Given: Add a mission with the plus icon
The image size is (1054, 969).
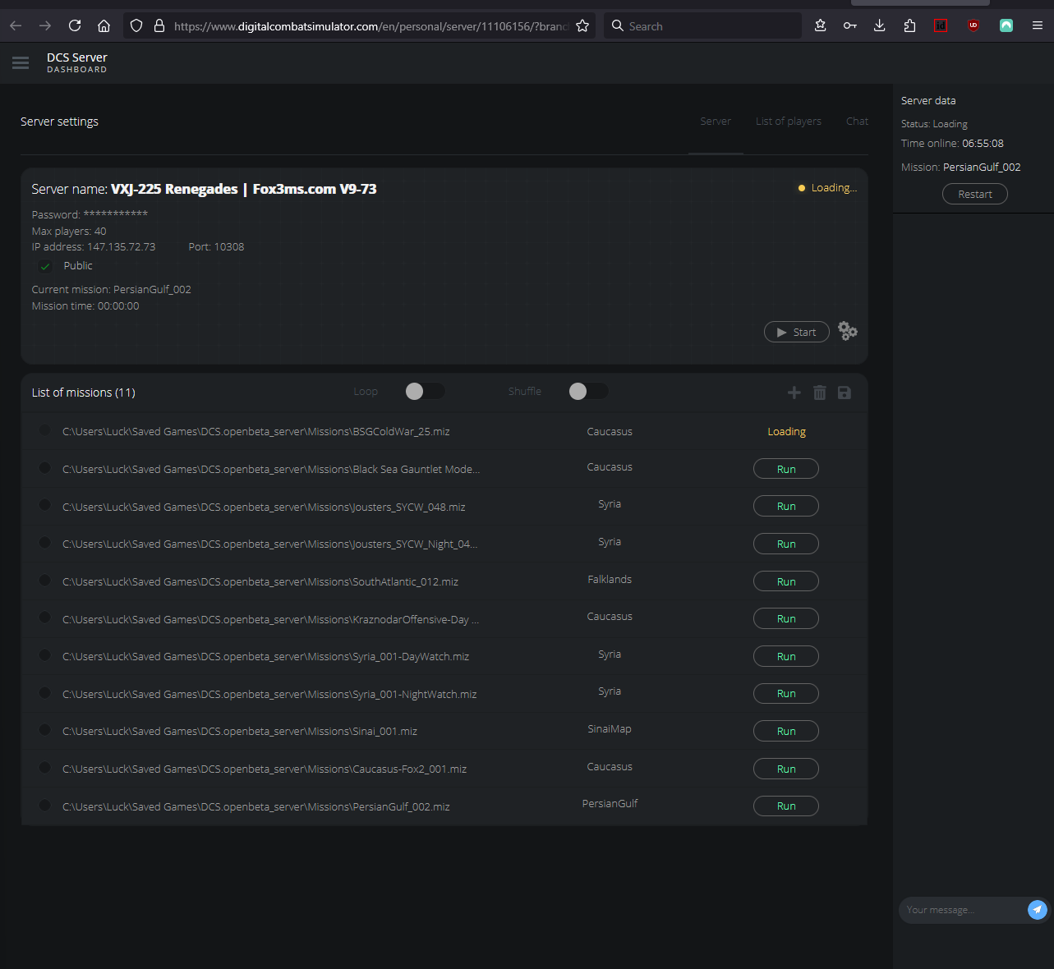Looking at the screenshot, I should click(x=794, y=393).
